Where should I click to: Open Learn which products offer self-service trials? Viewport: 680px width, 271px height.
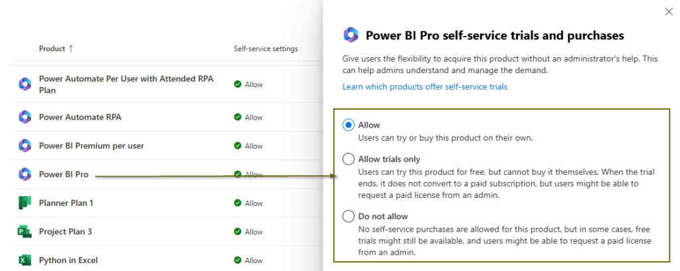[425, 86]
